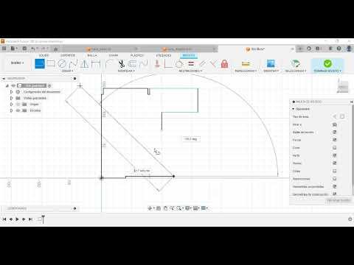Toggle the Geometrías proyectadas checkbox

(x=334, y=186)
